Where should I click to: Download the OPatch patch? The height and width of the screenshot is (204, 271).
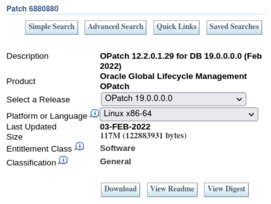pyautogui.click(x=120, y=190)
